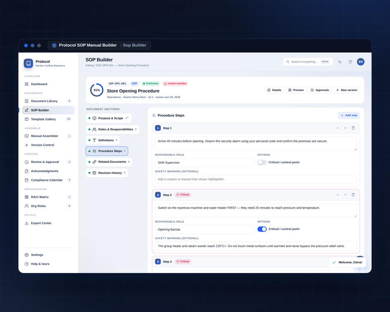Open Document Library in sidebar
Viewport: 390px width, 312px height.
coord(48,101)
